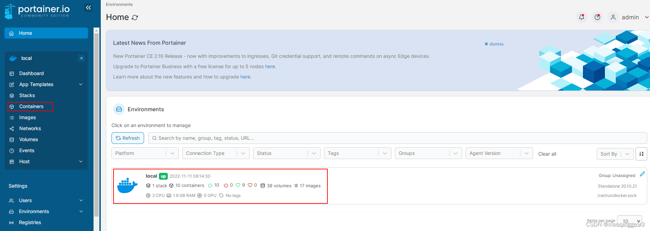The width and height of the screenshot is (650, 231).
Task: Toggle the sort order direction button
Action: click(641, 154)
